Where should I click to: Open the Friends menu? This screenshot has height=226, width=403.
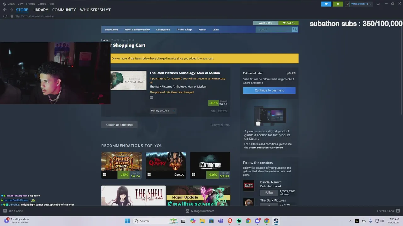click(31, 4)
